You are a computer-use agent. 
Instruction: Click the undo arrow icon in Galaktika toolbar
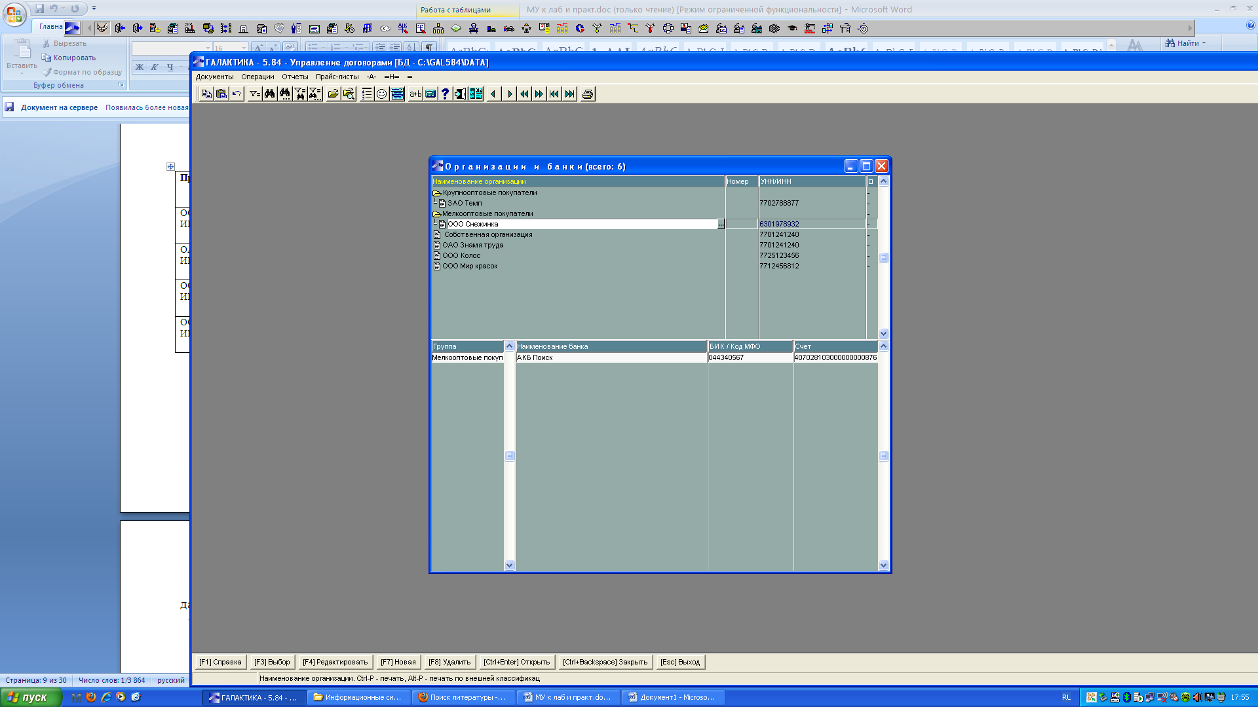coord(237,94)
